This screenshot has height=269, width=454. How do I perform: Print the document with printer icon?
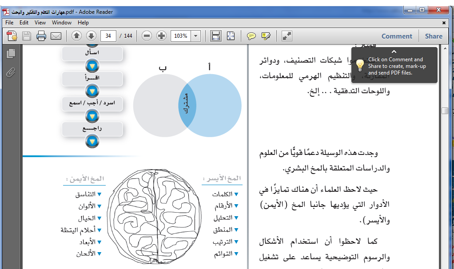(41, 36)
